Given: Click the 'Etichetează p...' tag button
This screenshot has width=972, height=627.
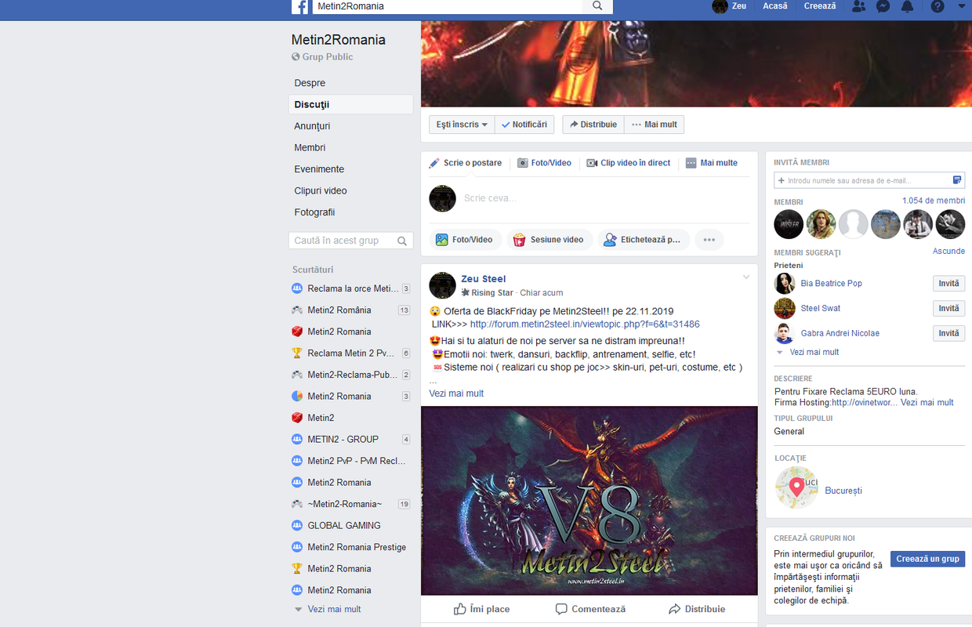Looking at the screenshot, I should 644,240.
